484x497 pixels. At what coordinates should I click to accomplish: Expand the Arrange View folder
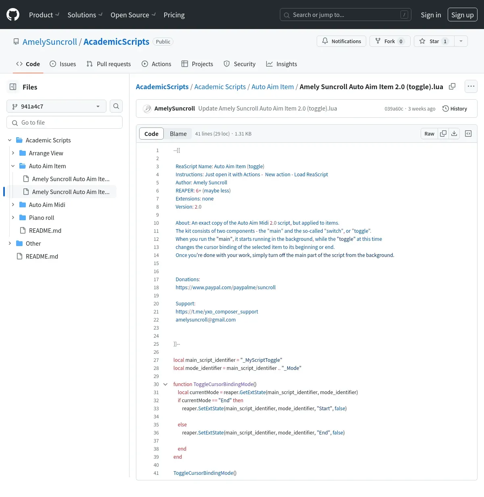click(x=13, y=153)
